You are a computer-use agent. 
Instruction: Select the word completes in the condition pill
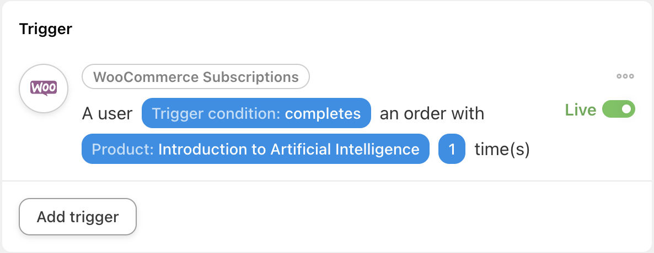click(x=323, y=113)
